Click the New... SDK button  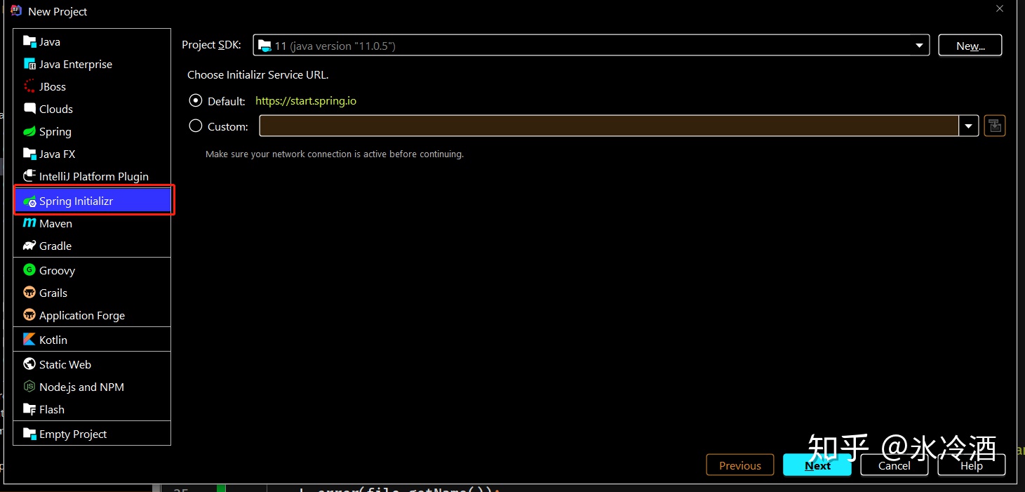[970, 46]
